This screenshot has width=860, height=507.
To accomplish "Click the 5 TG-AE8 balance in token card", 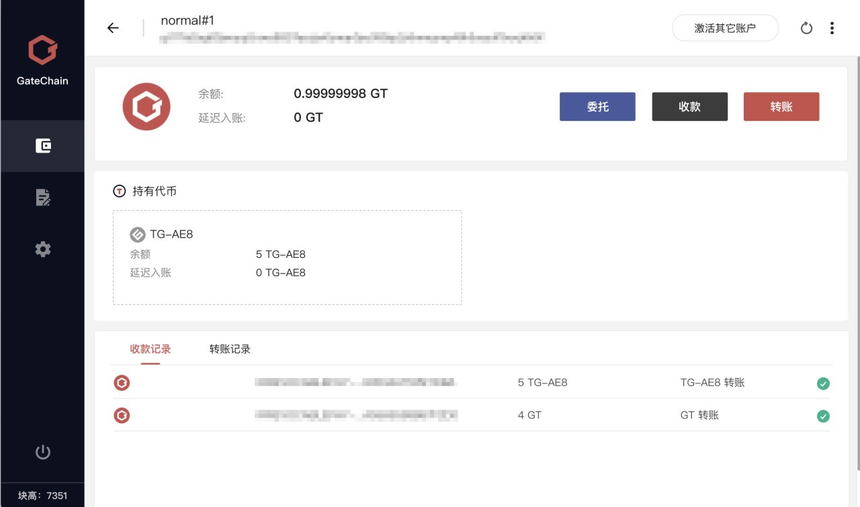I will point(281,255).
